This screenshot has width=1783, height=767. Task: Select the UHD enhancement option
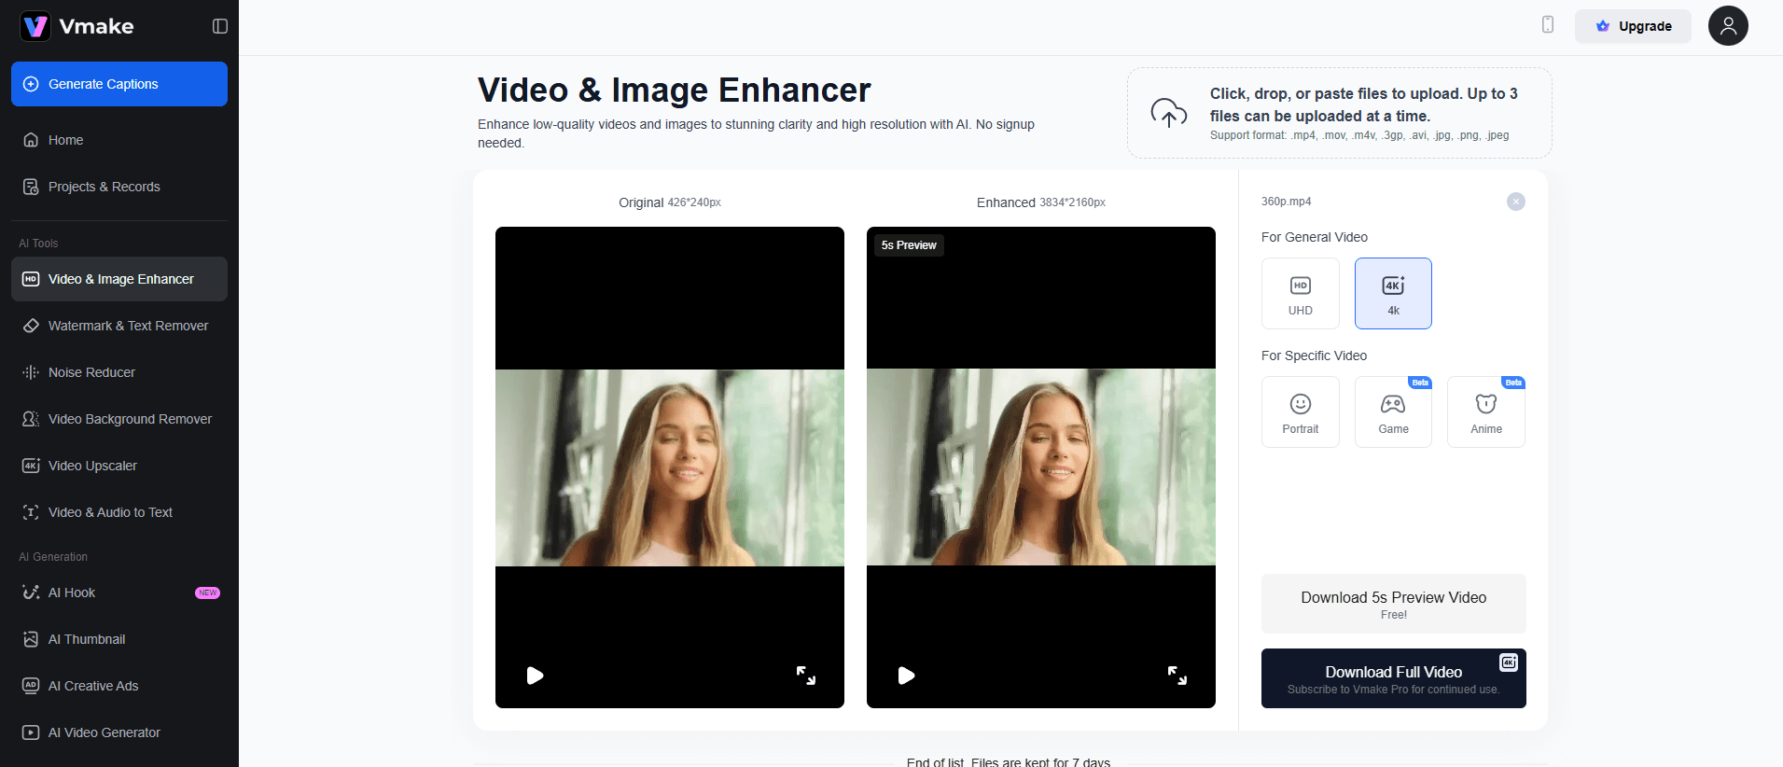1301,293
